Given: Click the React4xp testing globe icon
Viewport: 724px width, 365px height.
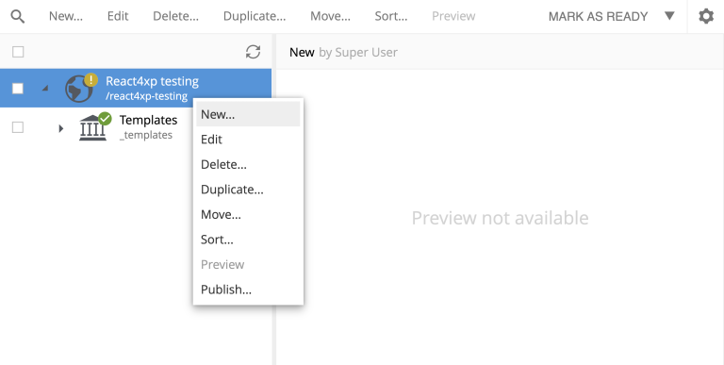Looking at the screenshot, I should point(79,89).
